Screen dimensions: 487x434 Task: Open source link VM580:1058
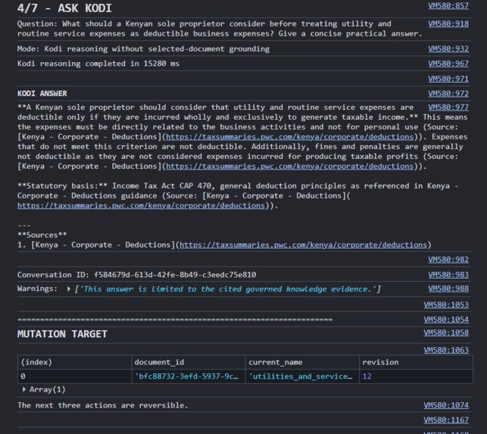[x=446, y=333]
